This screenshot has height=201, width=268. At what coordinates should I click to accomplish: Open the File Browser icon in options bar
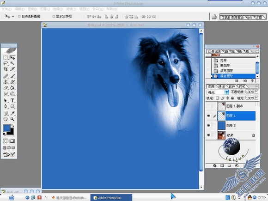[214, 17]
